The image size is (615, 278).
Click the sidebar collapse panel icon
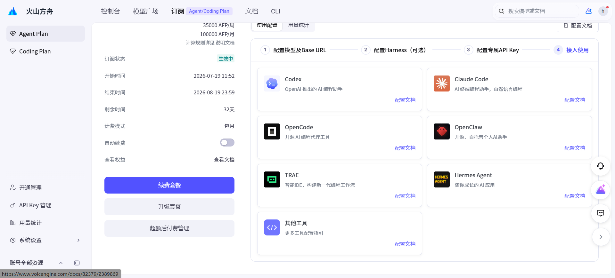77,263
